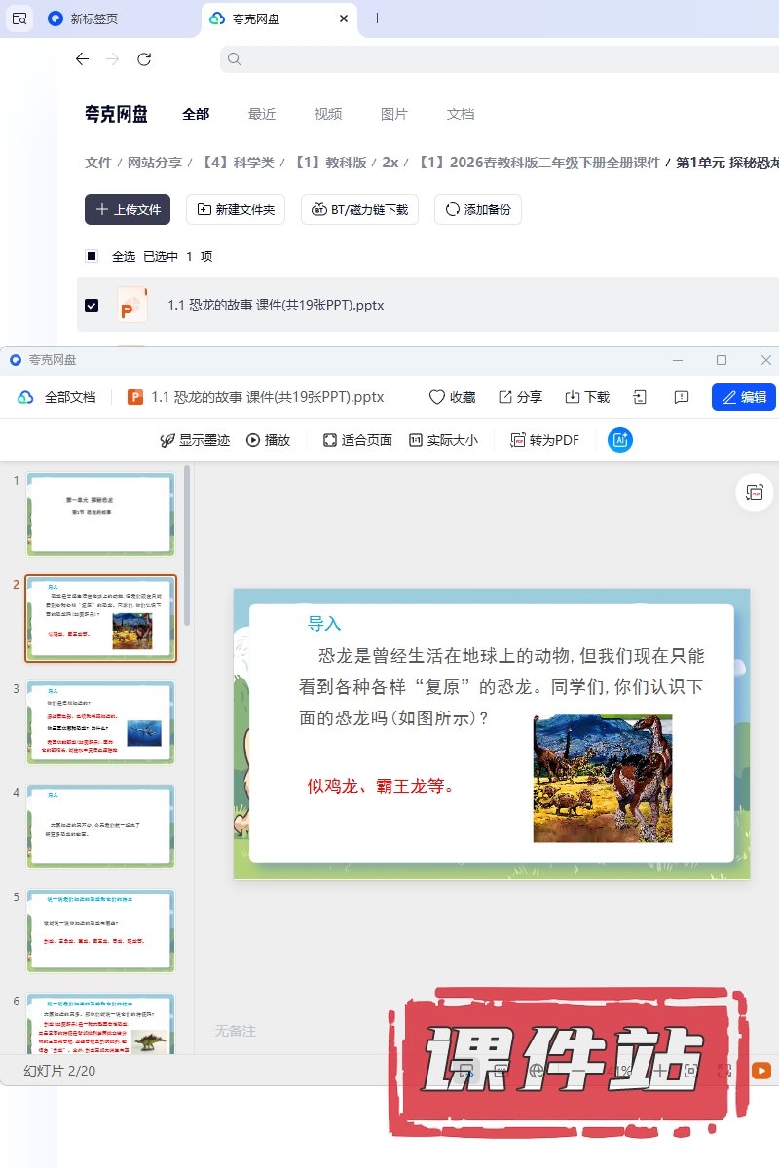The image size is (779, 1168).
Task: Switch to the 文档 tab
Action: pos(461,114)
